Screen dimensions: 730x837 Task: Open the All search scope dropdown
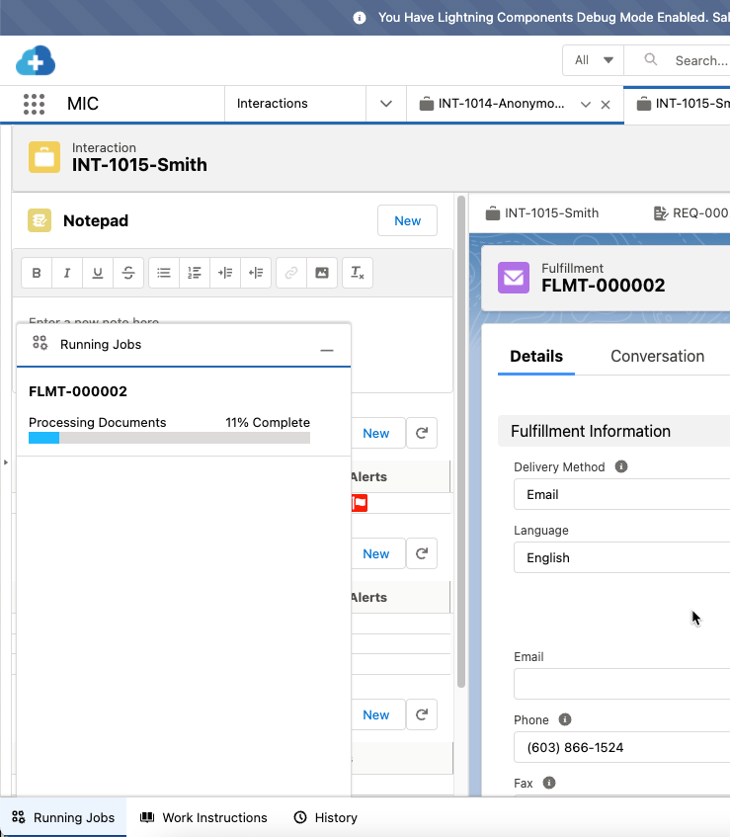593,60
